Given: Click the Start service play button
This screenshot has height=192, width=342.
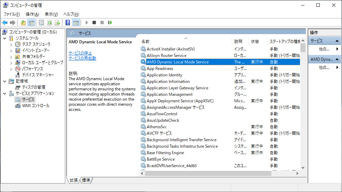Looking at the screenshot, I should tap(87, 23).
